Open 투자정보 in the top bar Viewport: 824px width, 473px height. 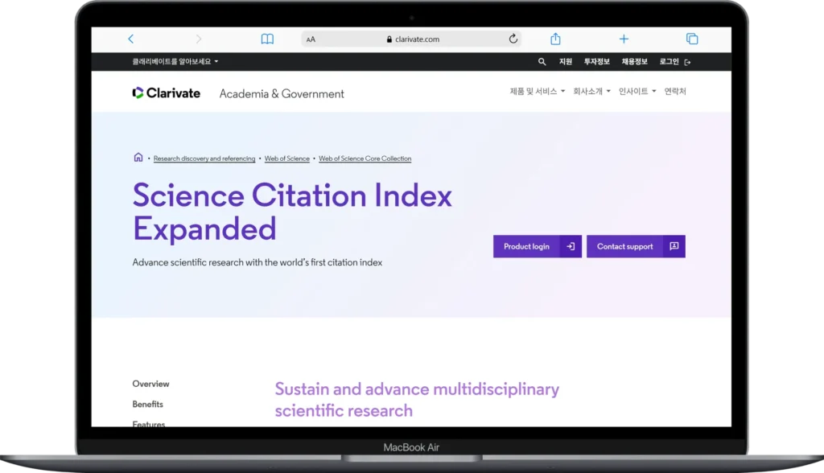coord(596,62)
